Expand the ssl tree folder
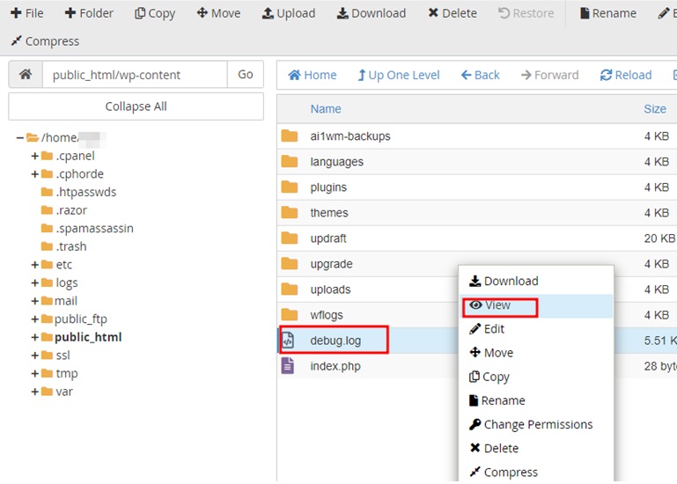This screenshot has height=484, width=677. click(x=35, y=356)
